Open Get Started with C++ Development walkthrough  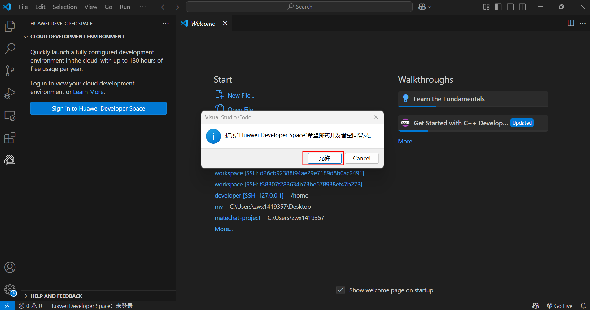[473, 123]
